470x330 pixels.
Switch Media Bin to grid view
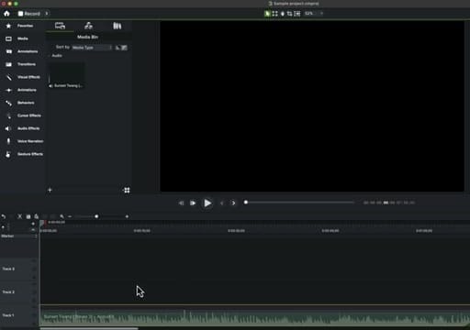[127, 190]
